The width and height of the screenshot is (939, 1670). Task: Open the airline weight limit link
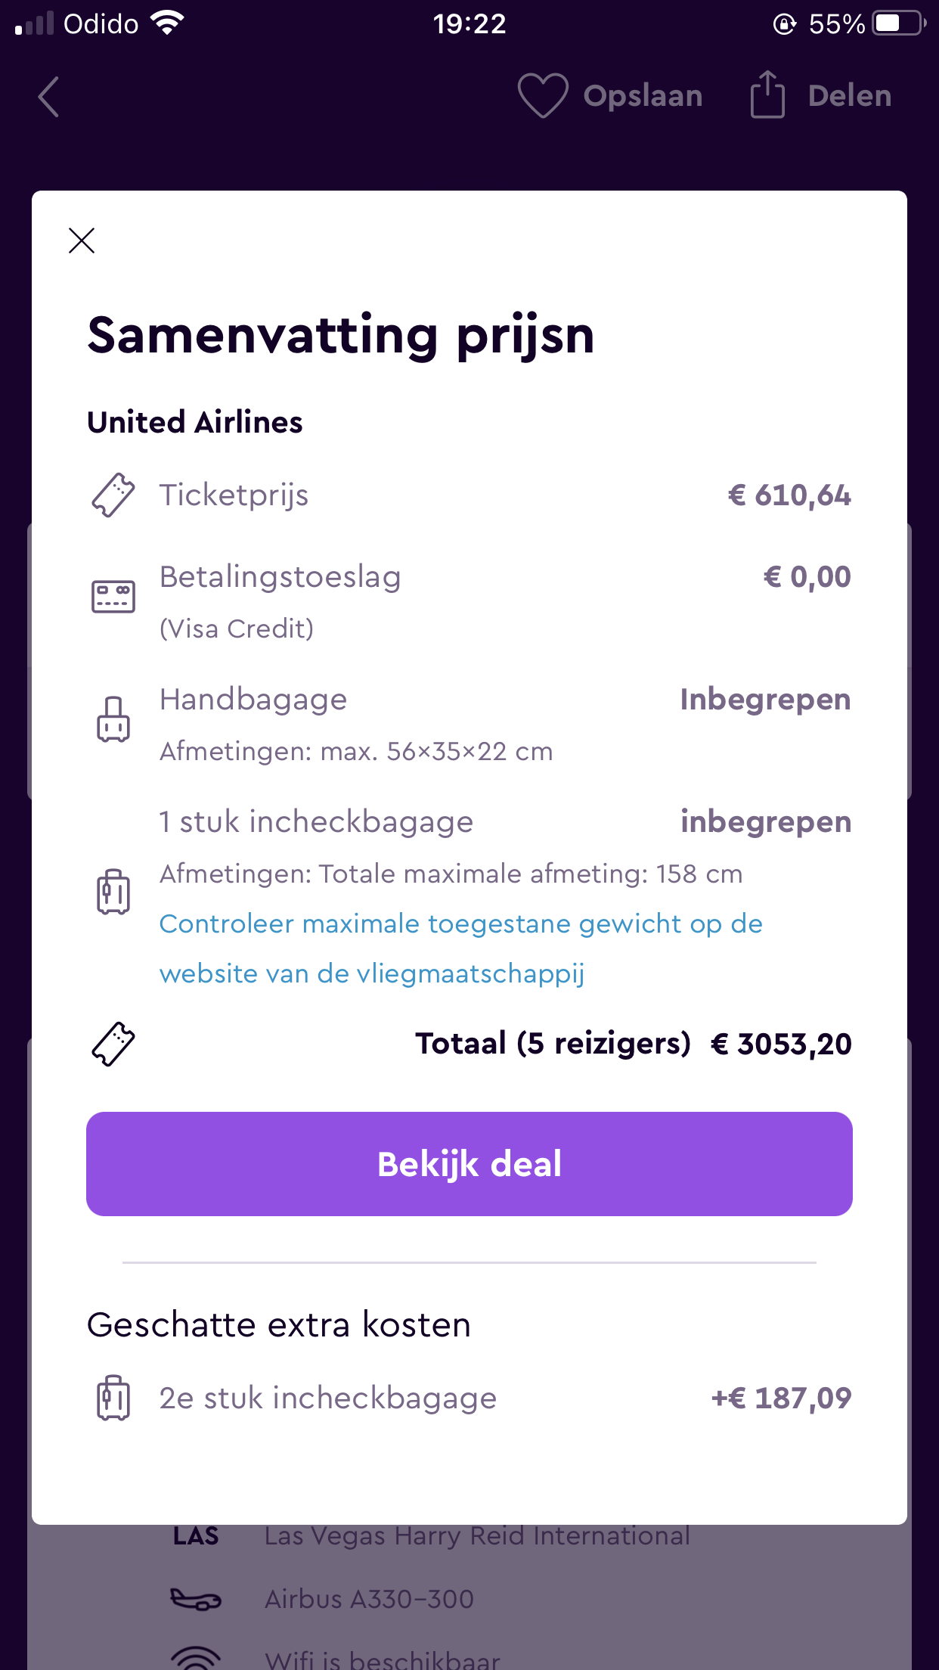460,948
